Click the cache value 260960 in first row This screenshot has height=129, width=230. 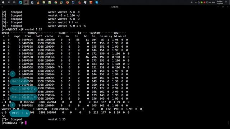click(50, 40)
